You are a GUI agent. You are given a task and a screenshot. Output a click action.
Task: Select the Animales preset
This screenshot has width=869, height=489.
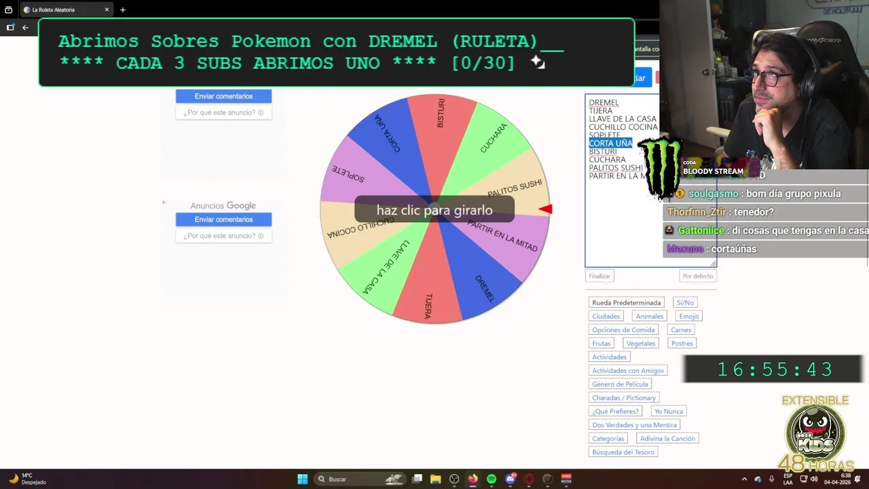click(x=649, y=316)
